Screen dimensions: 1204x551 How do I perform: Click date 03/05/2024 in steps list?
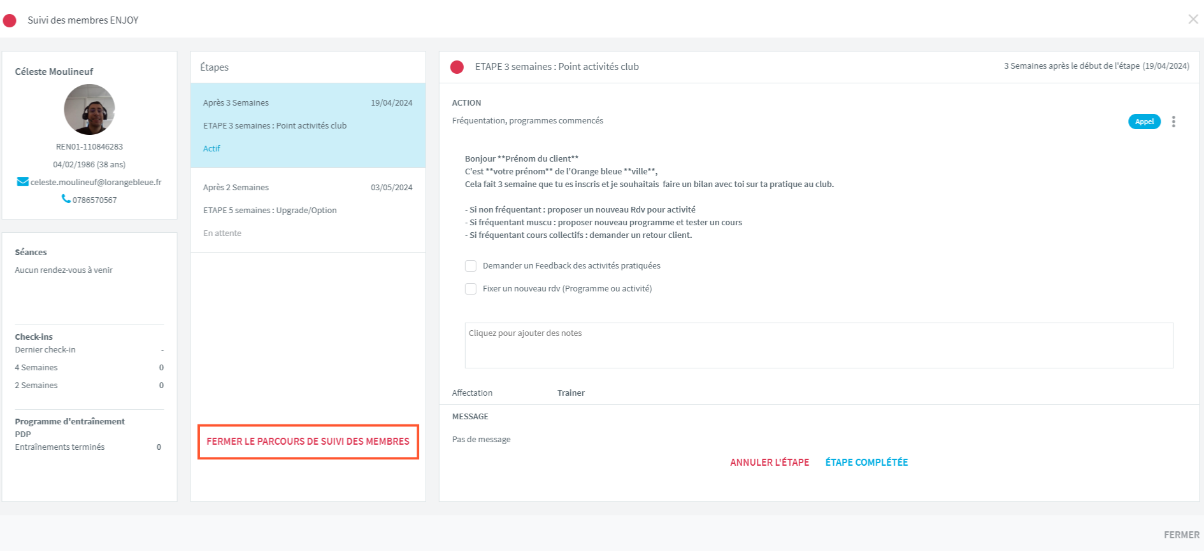tap(391, 188)
